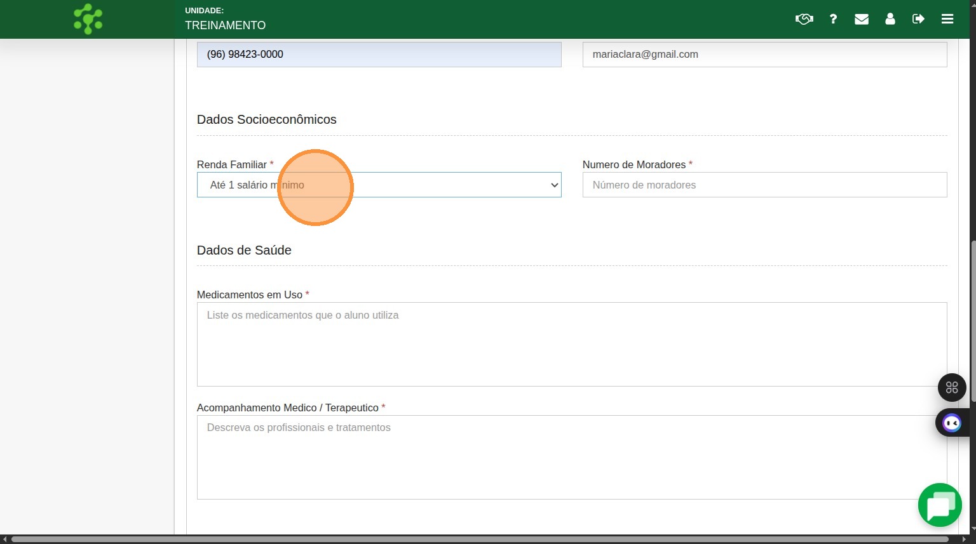Click the TREINAMENTO unit label in the header
This screenshot has width=976, height=544.
[x=225, y=25]
